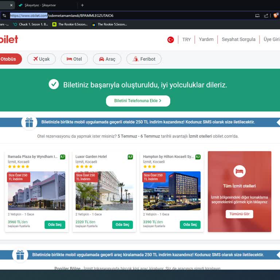The image size is (280, 280).
Task: Click Luxor Garden four-star rating
Action: point(84,167)
